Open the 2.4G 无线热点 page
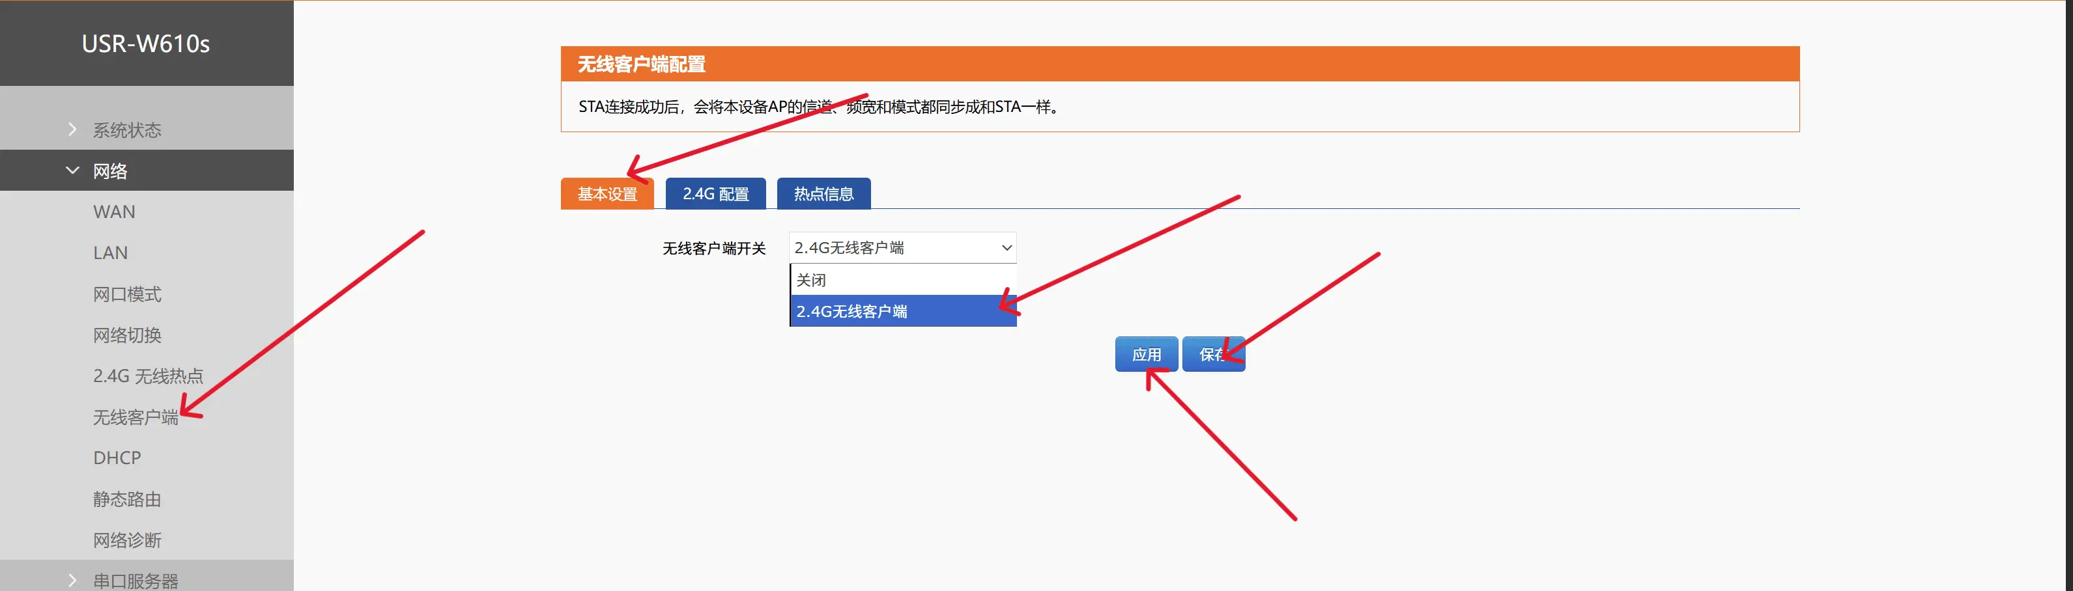Image resolution: width=2073 pixels, height=591 pixels. 148,376
